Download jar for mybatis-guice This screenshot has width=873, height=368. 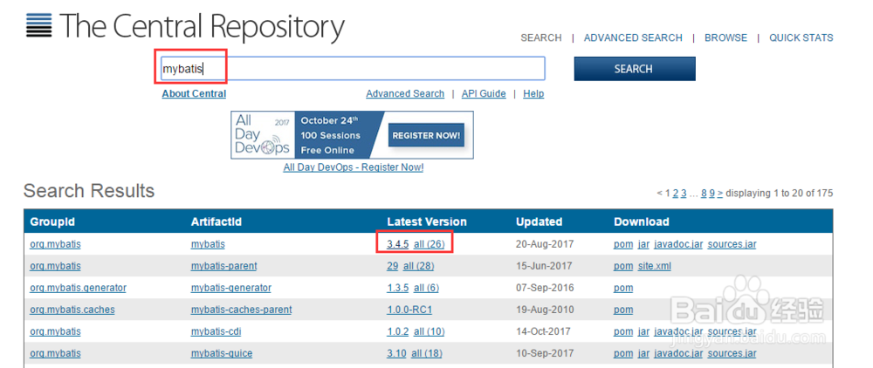point(643,353)
